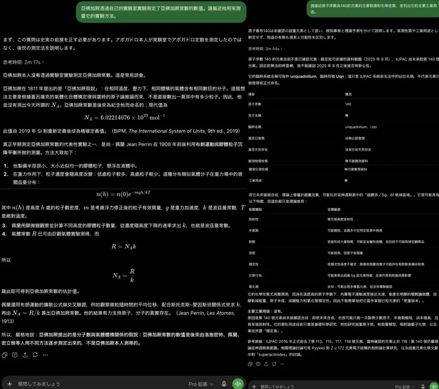Image resolution: width=439 pixels, height=389 pixels.
Task: Click the 主要工業用途：沒有 line
Action: (266, 311)
